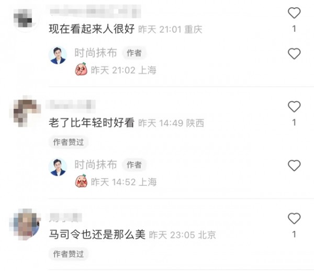This screenshot has width=314, height=271.
Task: Like the comment "老了比年轻时好看"
Action: coord(294,107)
